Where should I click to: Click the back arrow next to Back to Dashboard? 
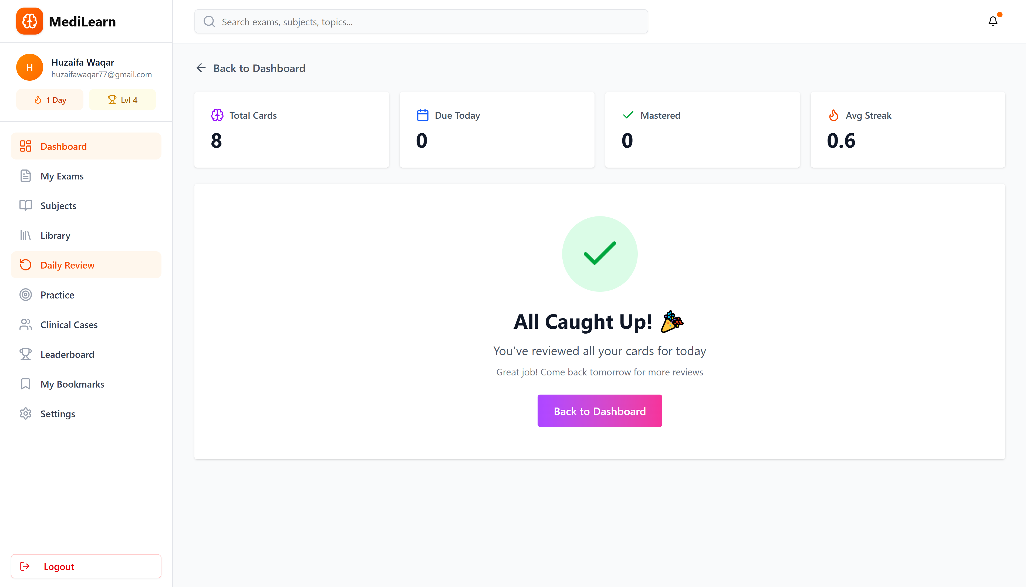[x=201, y=68]
